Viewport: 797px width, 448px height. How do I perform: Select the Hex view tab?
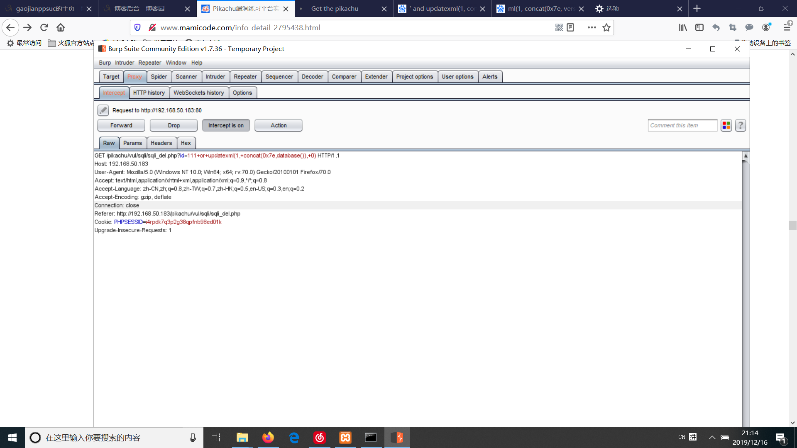coord(186,143)
